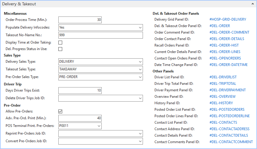Open Populate Delivery Infocodes dropdown
Viewport: 257px width, 149px height.
coord(140,28)
